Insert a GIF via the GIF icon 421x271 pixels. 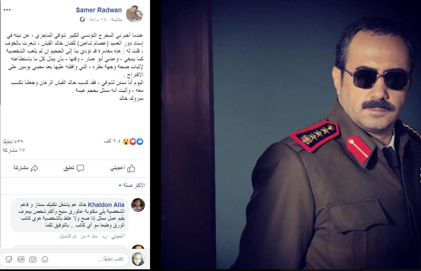(x=21, y=259)
